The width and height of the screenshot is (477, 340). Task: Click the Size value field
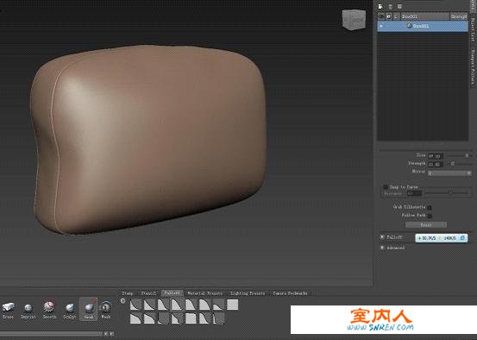(x=436, y=156)
